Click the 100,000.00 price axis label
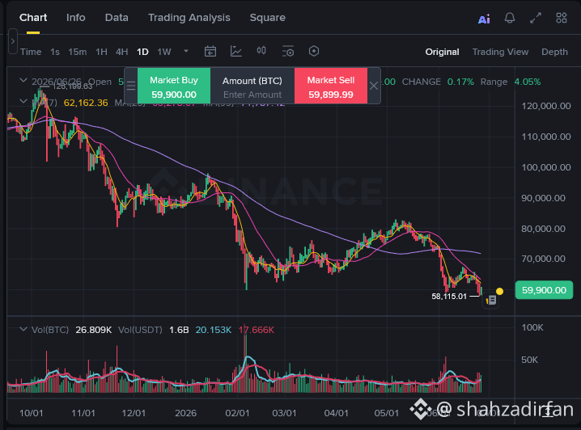 pyautogui.click(x=546, y=167)
